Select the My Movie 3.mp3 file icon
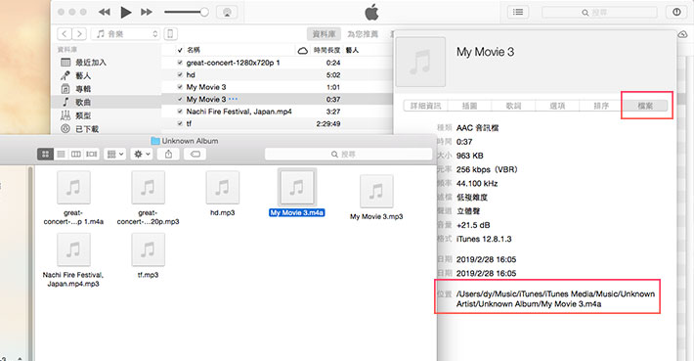Viewport: 694px width, 361px height. [x=376, y=192]
